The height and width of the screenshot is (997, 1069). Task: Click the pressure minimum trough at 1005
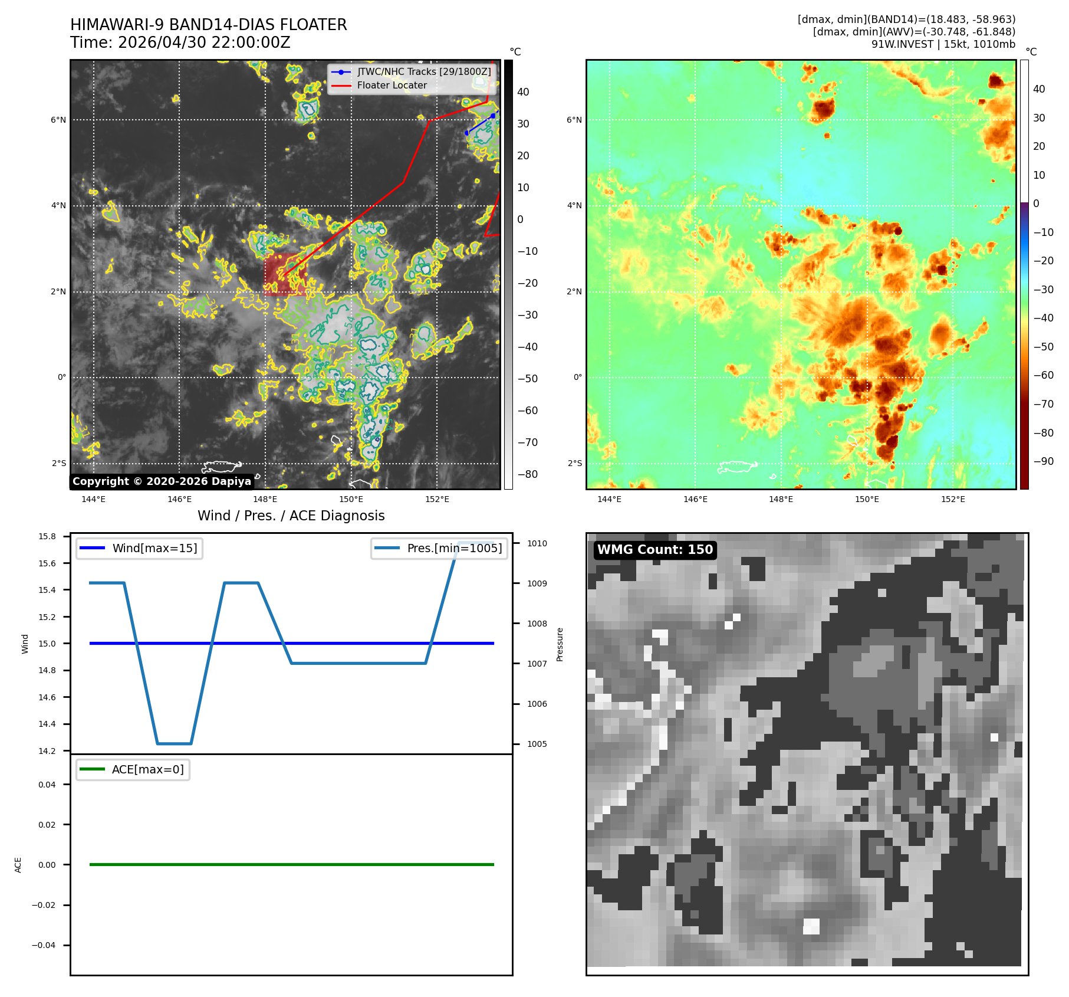coord(174,743)
